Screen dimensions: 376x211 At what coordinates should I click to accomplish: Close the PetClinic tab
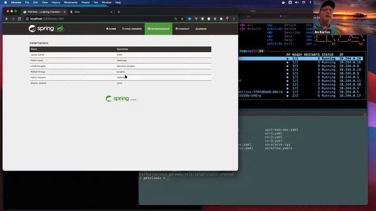(x=65, y=12)
